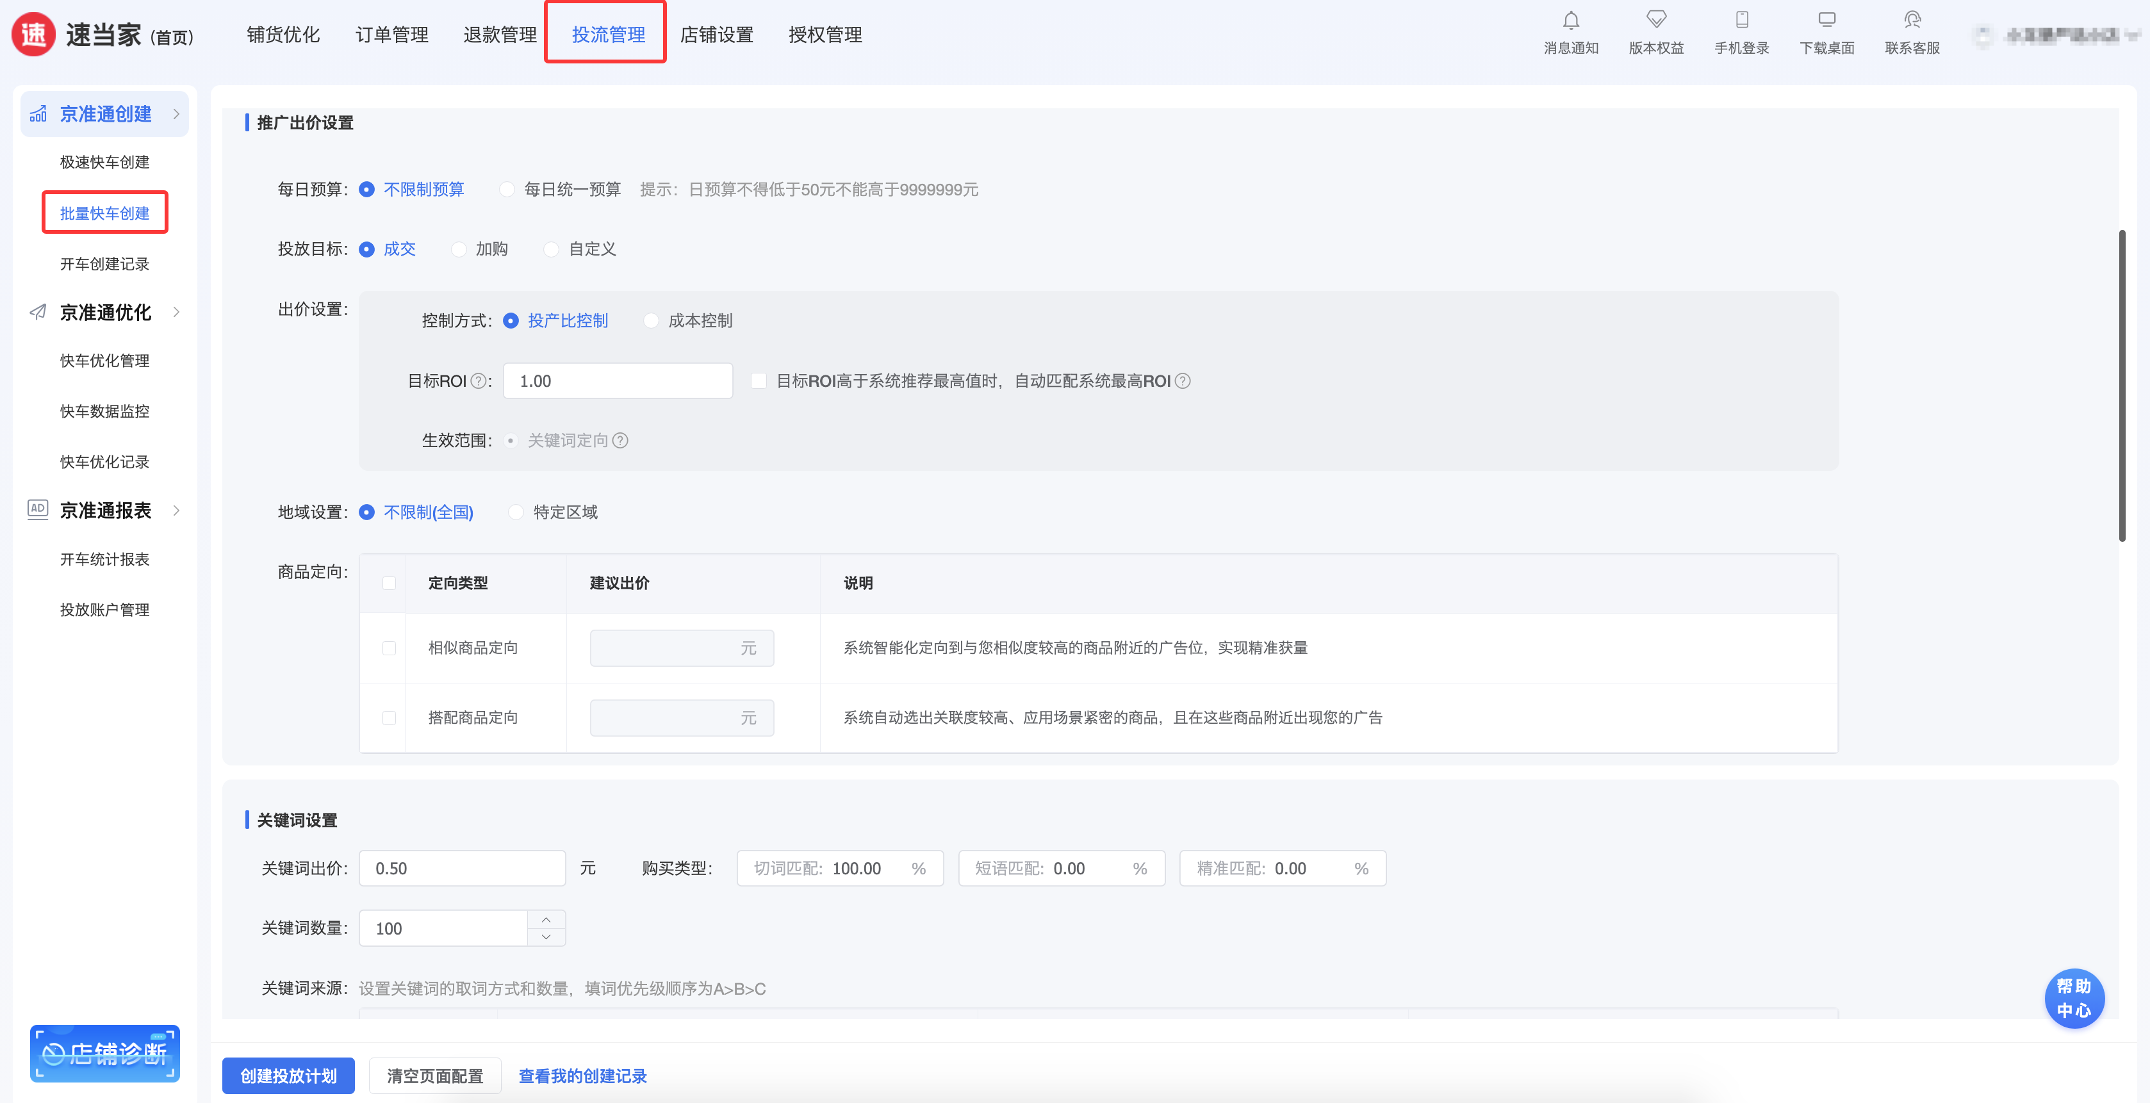
Task: Click the 消息通知 bell icon
Action: pos(1570,21)
